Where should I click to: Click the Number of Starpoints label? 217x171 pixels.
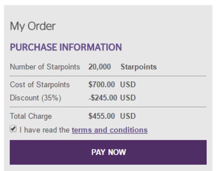click(x=45, y=67)
